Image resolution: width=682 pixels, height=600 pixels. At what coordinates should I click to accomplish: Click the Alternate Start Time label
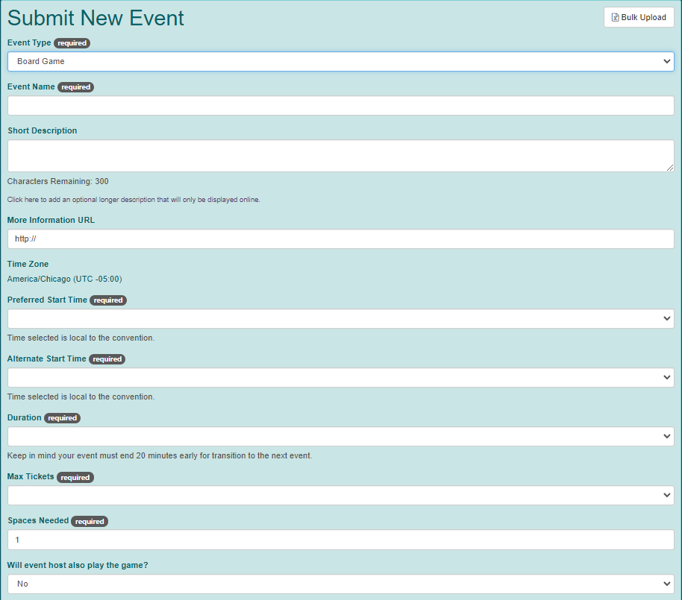coord(46,359)
